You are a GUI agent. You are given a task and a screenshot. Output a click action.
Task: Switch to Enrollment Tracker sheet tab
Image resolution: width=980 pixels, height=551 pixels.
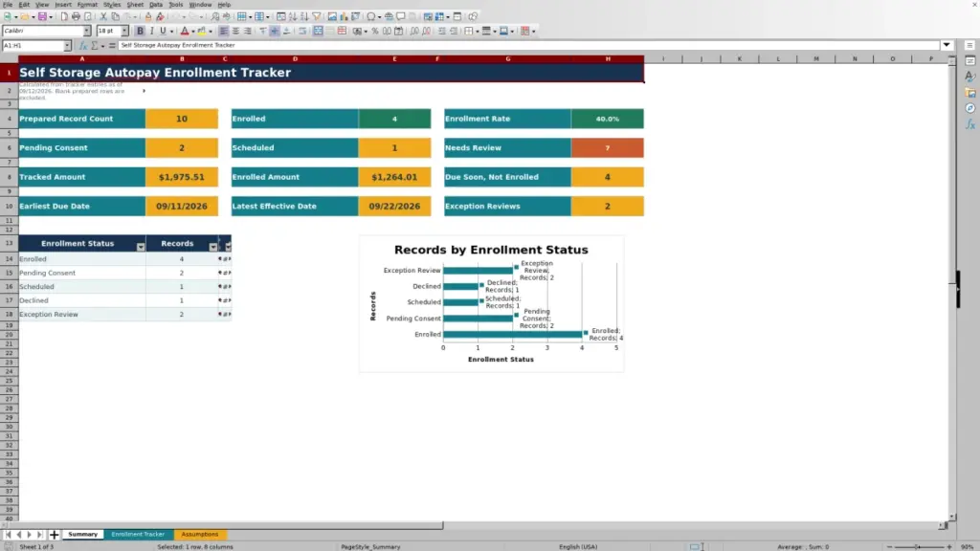[x=138, y=534]
